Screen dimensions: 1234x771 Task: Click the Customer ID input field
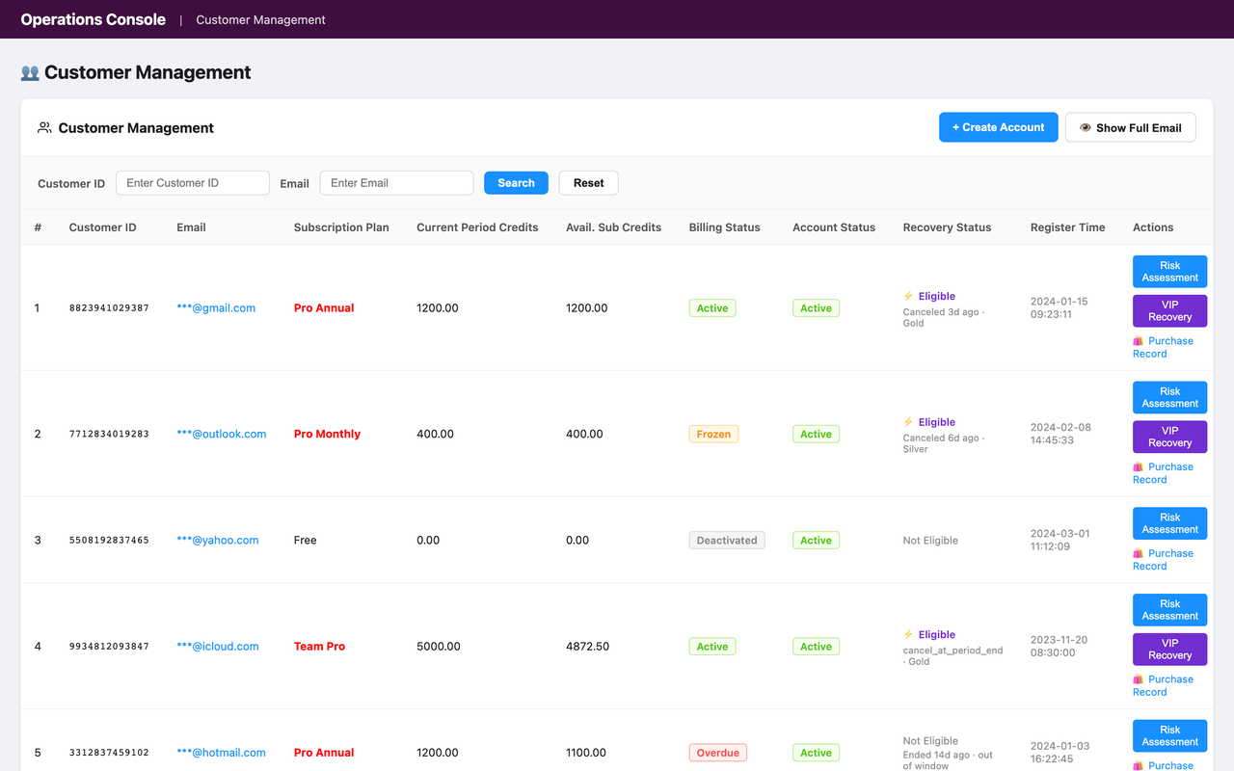coord(192,182)
